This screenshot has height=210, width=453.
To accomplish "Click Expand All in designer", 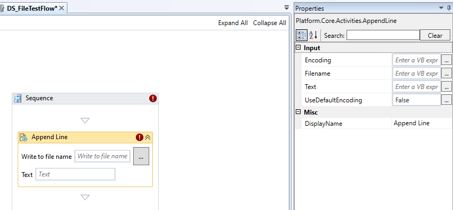I will pyautogui.click(x=233, y=23).
